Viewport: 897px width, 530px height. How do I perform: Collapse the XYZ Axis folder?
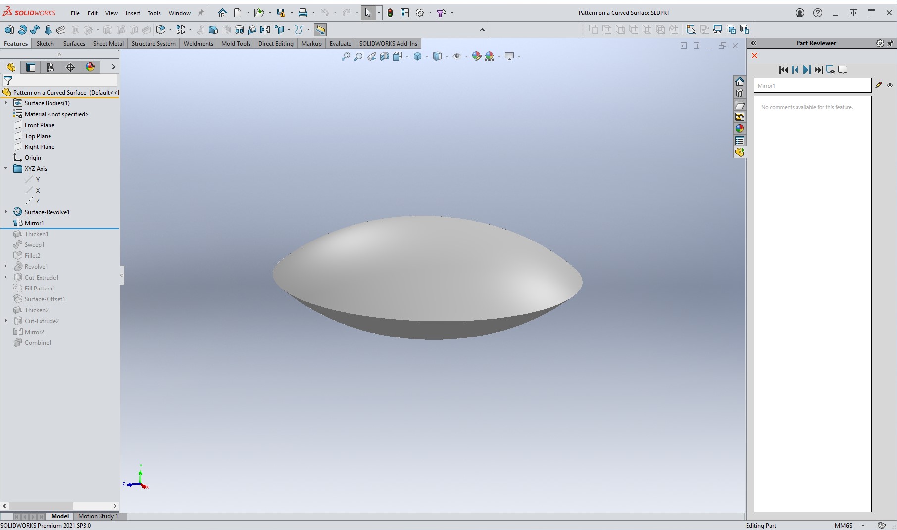tap(6, 168)
